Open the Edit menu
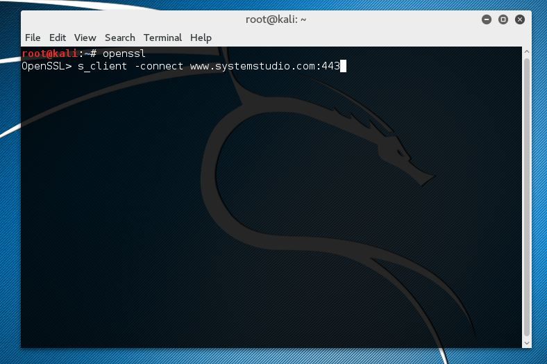This screenshot has width=547, height=364. [x=57, y=38]
